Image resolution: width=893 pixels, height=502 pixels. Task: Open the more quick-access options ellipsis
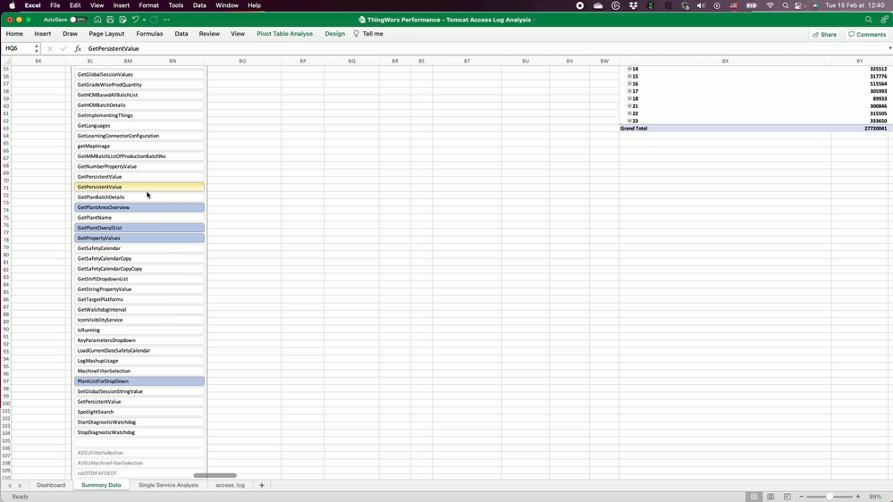coord(166,20)
